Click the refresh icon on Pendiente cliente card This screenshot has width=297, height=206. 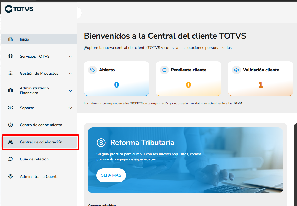click(x=164, y=70)
